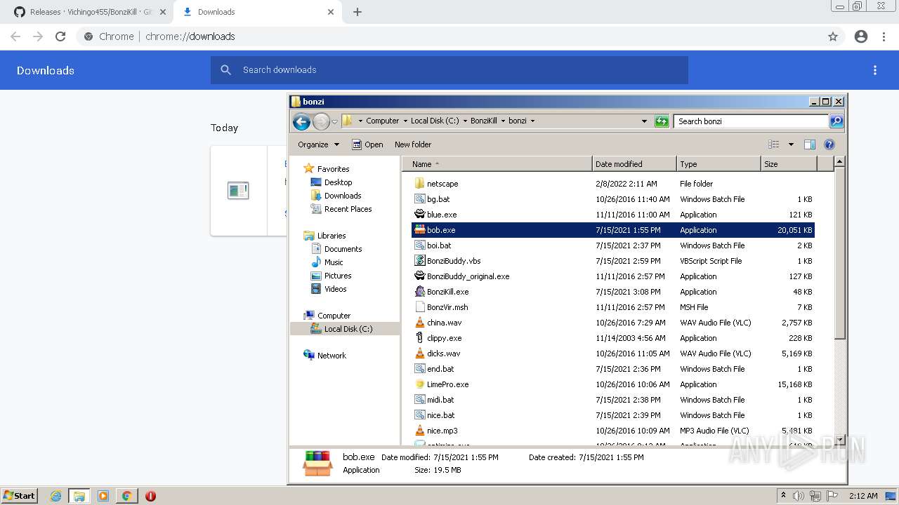The width and height of the screenshot is (899, 505).
Task: Expand BonziKill breadcrumb arrow
Action: (503, 121)
